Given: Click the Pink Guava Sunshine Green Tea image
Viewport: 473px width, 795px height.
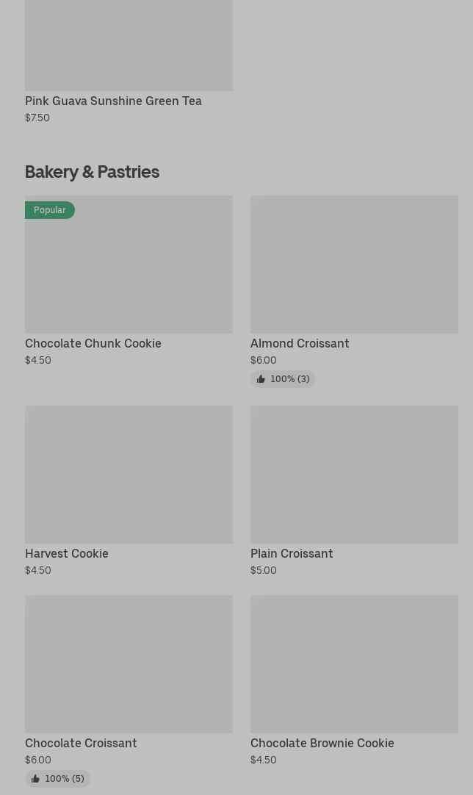Looking at the screenshot, I should tap(129, 46).
